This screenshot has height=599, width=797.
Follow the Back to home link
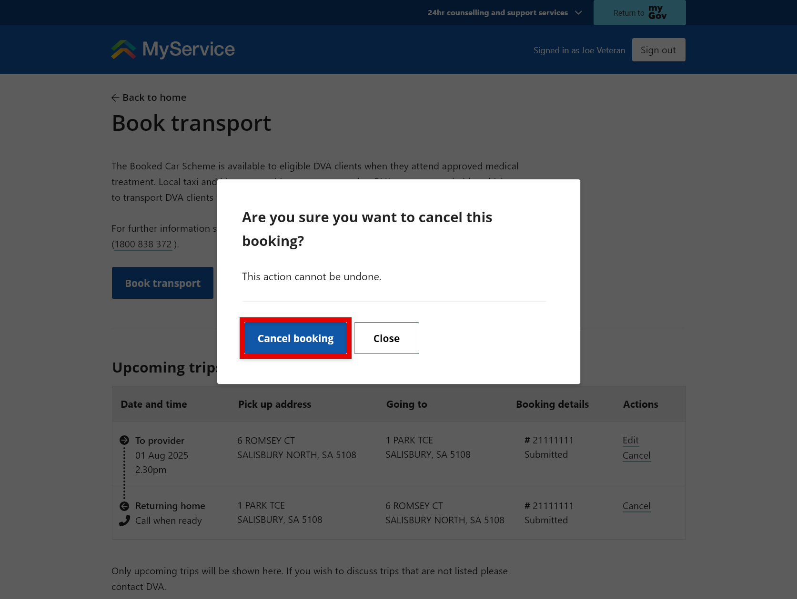(154, 98)
